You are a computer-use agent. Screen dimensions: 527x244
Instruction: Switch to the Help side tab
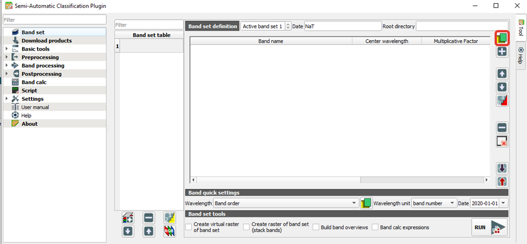[x=521, y=56]
